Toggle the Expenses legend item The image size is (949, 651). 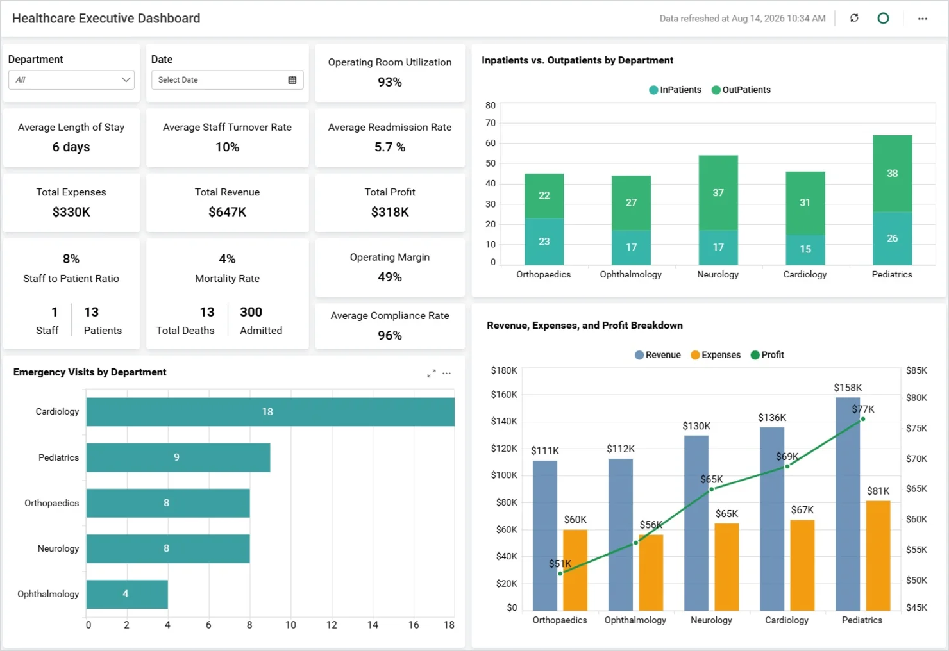716,355
